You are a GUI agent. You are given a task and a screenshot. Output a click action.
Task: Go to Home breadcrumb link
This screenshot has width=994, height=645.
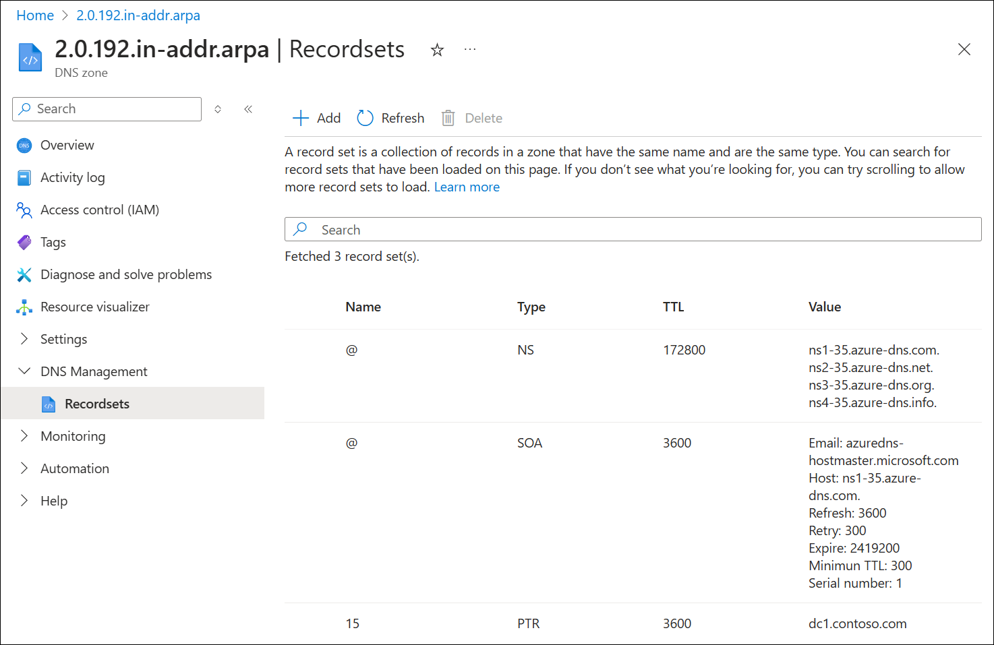point(35,16)
